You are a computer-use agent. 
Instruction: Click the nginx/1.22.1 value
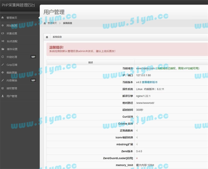(143, 96)
